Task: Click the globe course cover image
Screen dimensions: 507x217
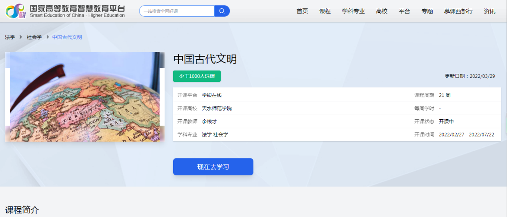Action: tap(85, 97)
